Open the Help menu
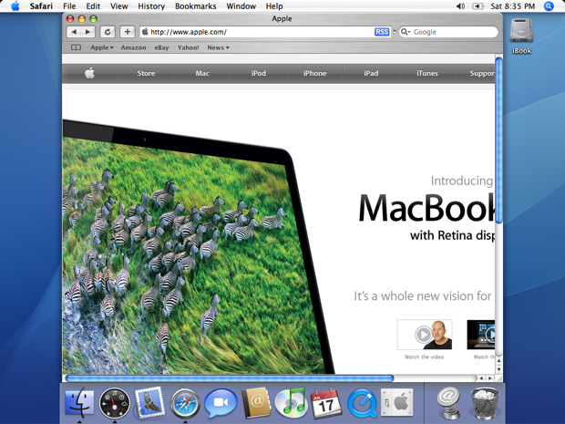The height and width of the screenshot is (424, 565). coord(274,6)
